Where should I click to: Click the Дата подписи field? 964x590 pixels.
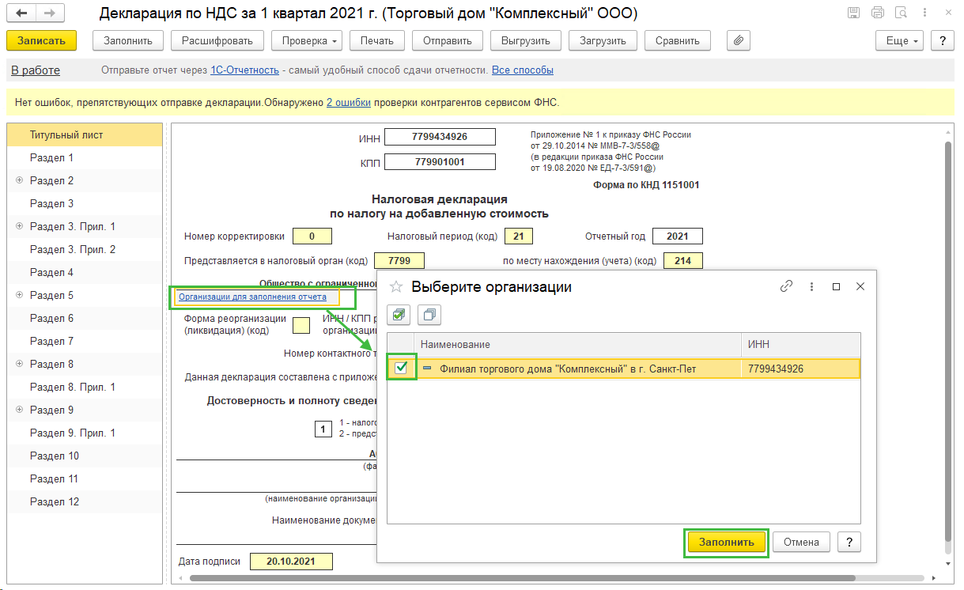pos(291,562)
